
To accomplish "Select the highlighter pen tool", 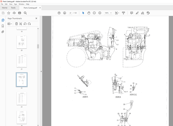I will tap(137, 13).
